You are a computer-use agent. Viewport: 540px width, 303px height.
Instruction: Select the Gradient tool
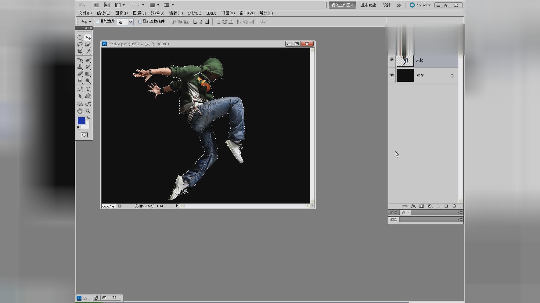(88, 74)
